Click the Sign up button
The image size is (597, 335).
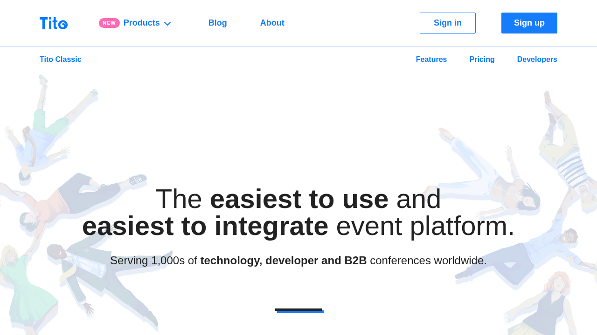coord(529,23)
